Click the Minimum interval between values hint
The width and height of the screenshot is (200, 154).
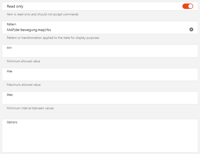(x=30, y=108)
